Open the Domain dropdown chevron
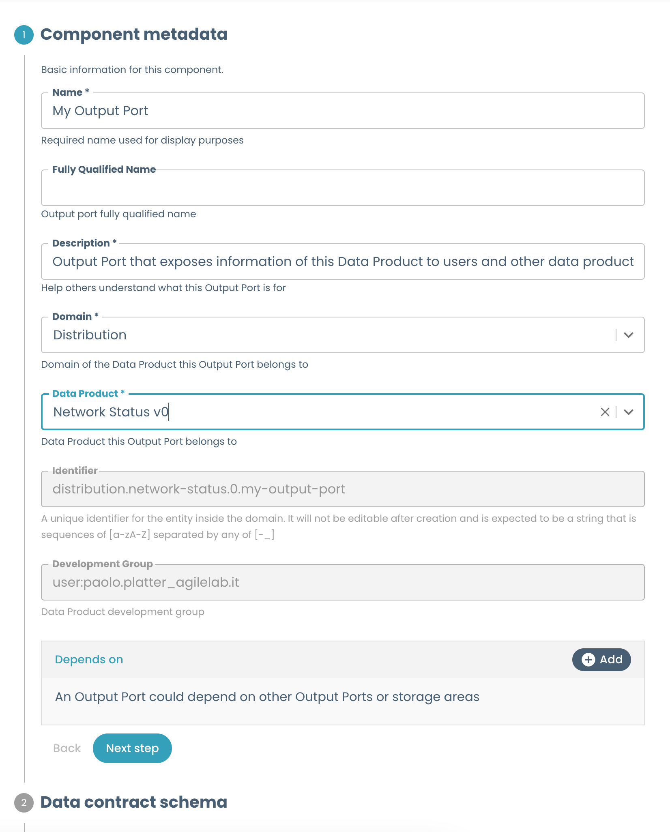This screenshot has width=670, height=832. tap(629, 335)
